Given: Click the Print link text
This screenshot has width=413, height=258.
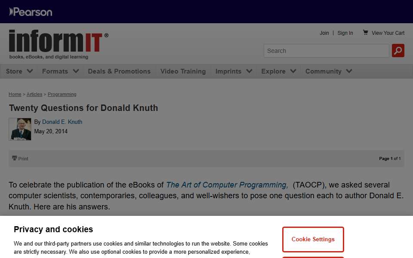Looking at the screenshot, I should pos(23,159).
